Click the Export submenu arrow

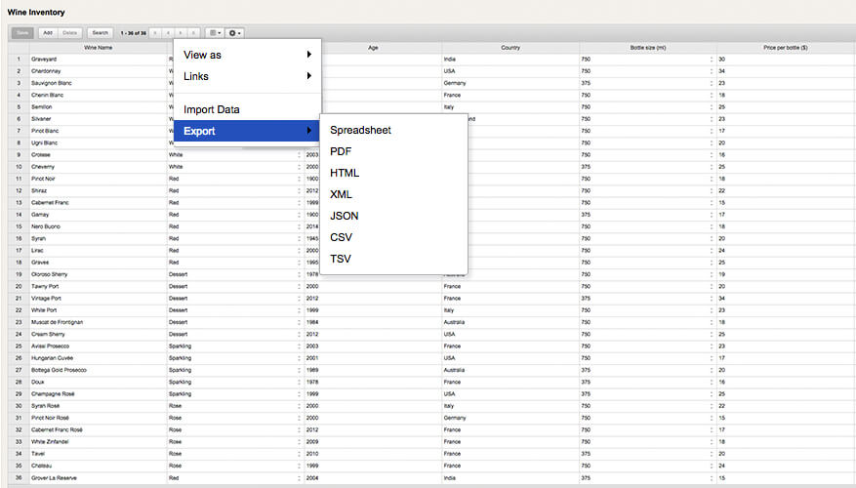(309, 130)
